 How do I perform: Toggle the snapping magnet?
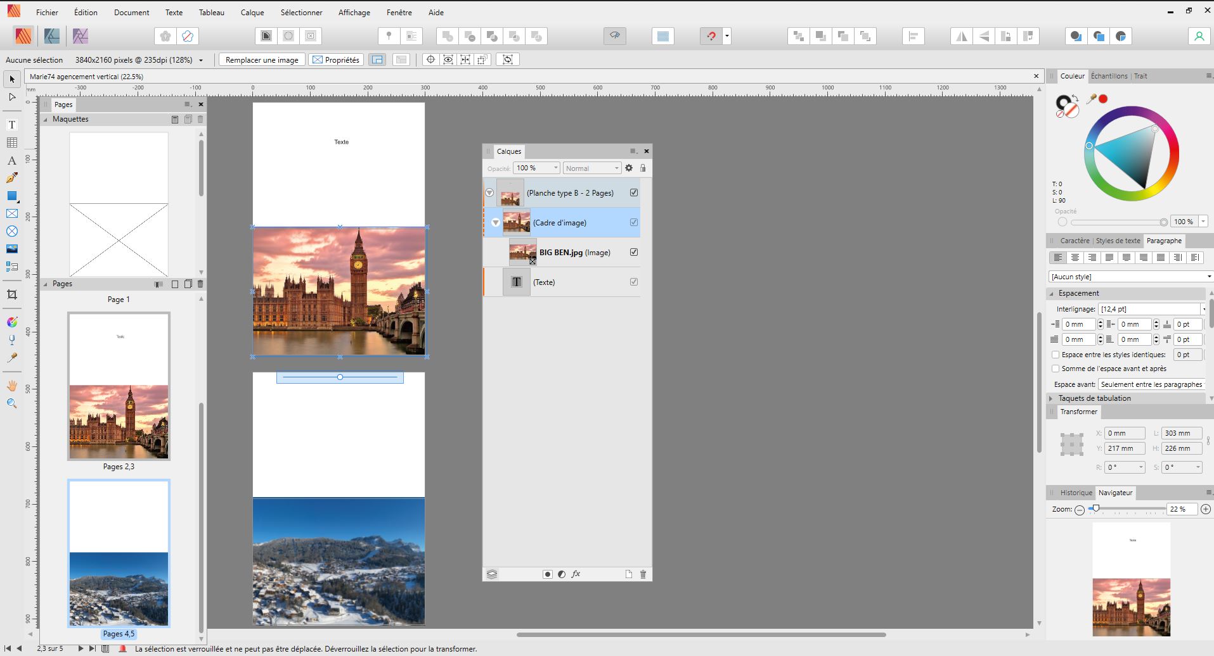point(711,36)
